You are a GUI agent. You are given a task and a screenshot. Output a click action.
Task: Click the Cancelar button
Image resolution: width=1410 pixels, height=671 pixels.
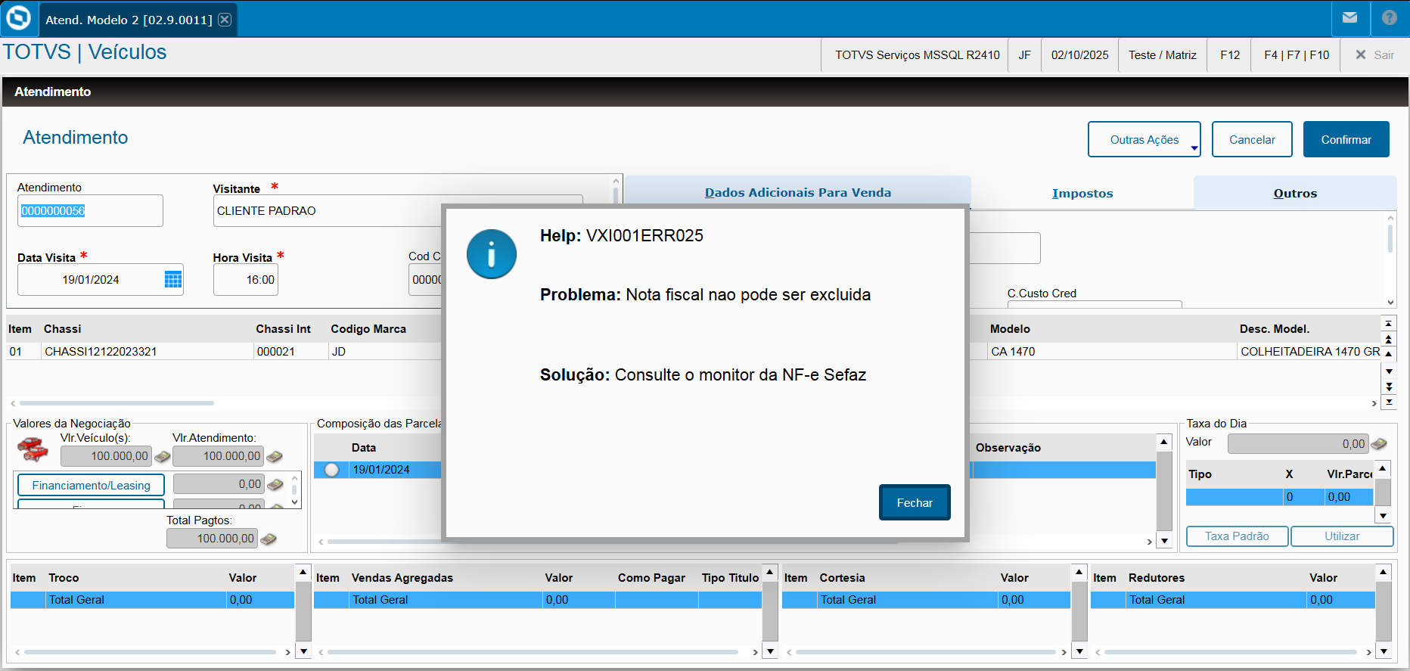click(x=1252, y=139)
